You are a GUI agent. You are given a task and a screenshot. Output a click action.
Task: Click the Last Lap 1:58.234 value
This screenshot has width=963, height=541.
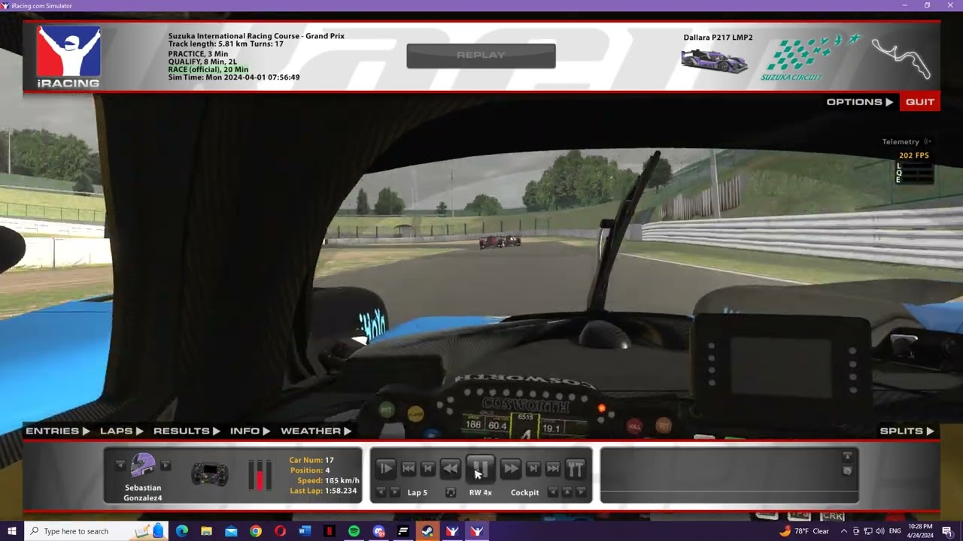pos(341,491)
